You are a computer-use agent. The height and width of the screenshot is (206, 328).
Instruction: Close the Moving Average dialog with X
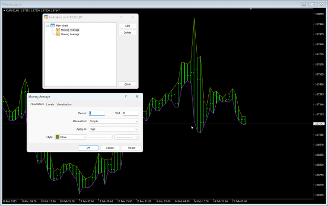point(137,96)
